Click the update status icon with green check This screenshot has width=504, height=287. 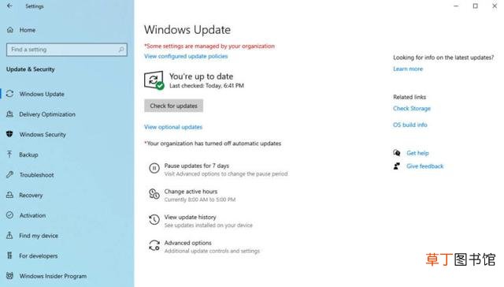coord(154,80)
